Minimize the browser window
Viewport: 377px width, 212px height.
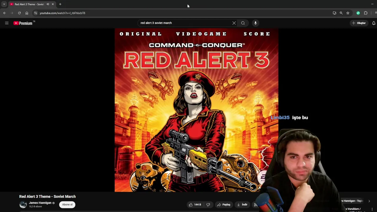(372, 4)
